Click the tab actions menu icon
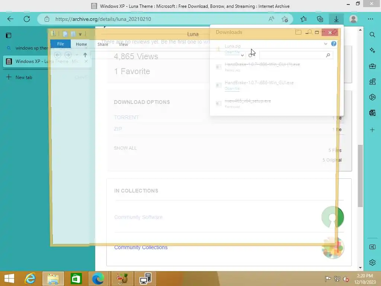381x286 pixels. 9,35
